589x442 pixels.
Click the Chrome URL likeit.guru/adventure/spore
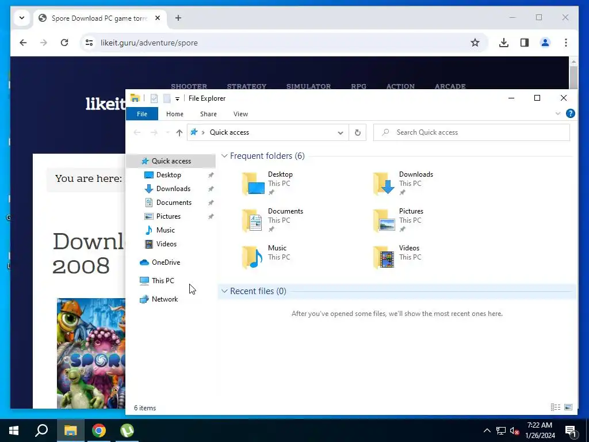click(149, 43)
